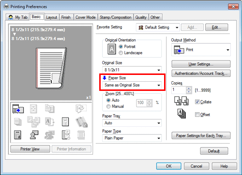
Task: Enable the Offset checkbox
Action: tap(197, 115)
